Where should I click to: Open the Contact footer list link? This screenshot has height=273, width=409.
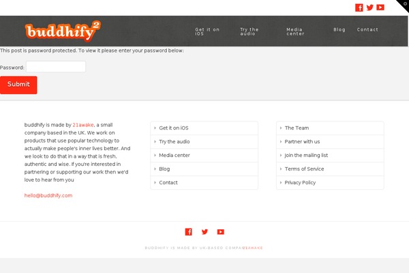204,182
